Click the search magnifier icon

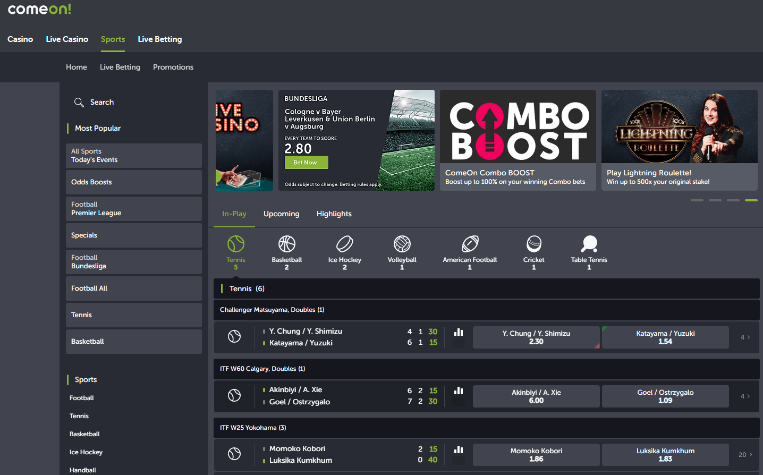(79, 103)
